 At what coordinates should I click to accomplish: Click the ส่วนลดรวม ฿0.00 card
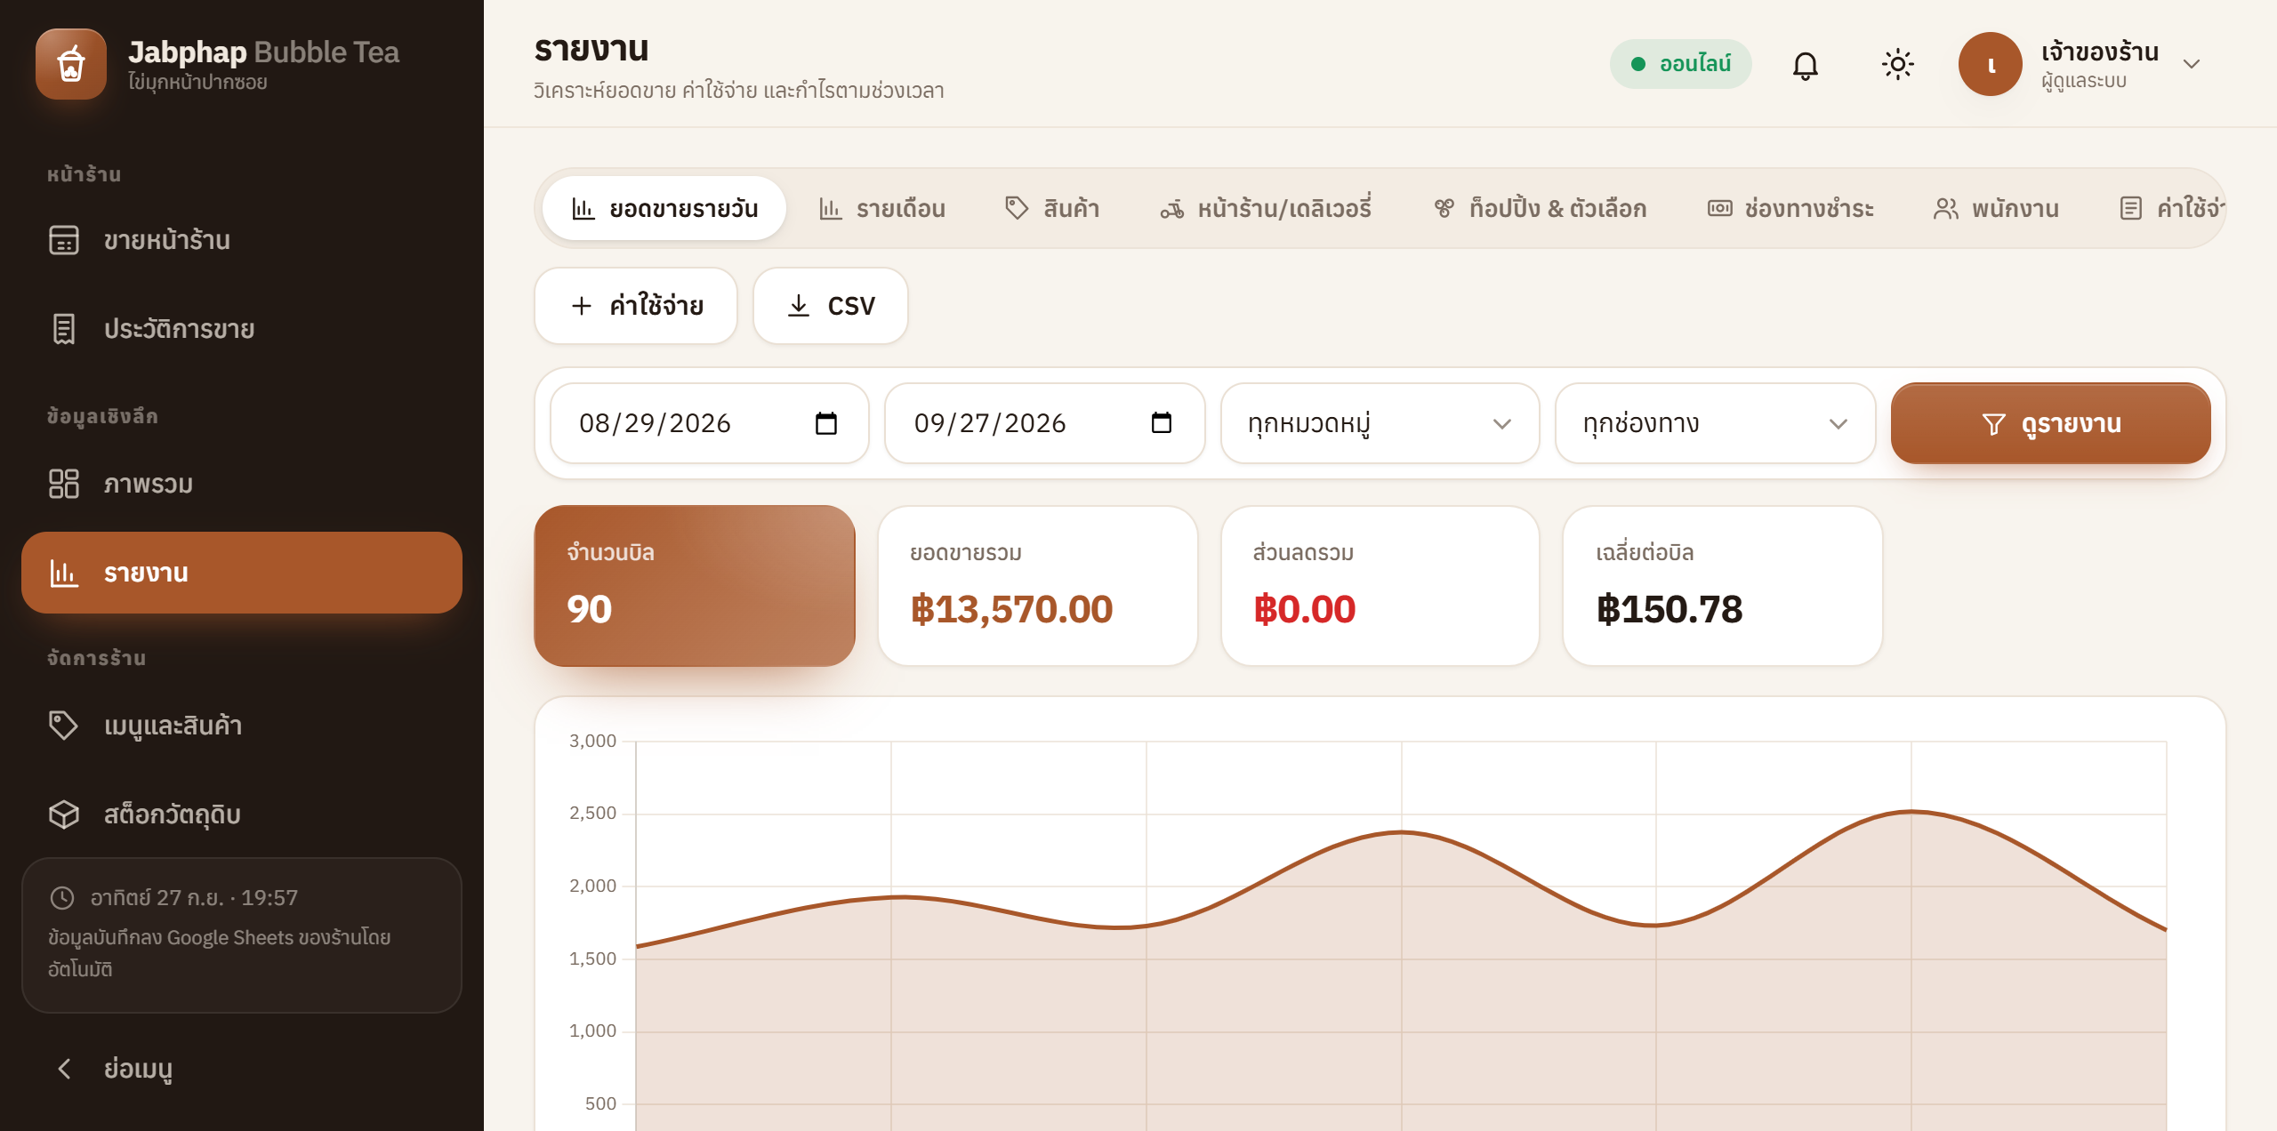[1380, 586]
